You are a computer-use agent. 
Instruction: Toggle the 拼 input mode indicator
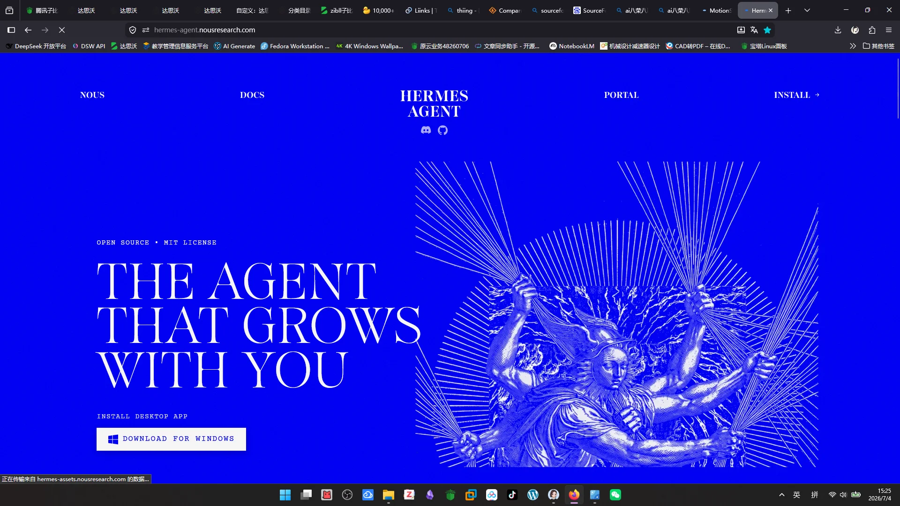click(815, 495)
